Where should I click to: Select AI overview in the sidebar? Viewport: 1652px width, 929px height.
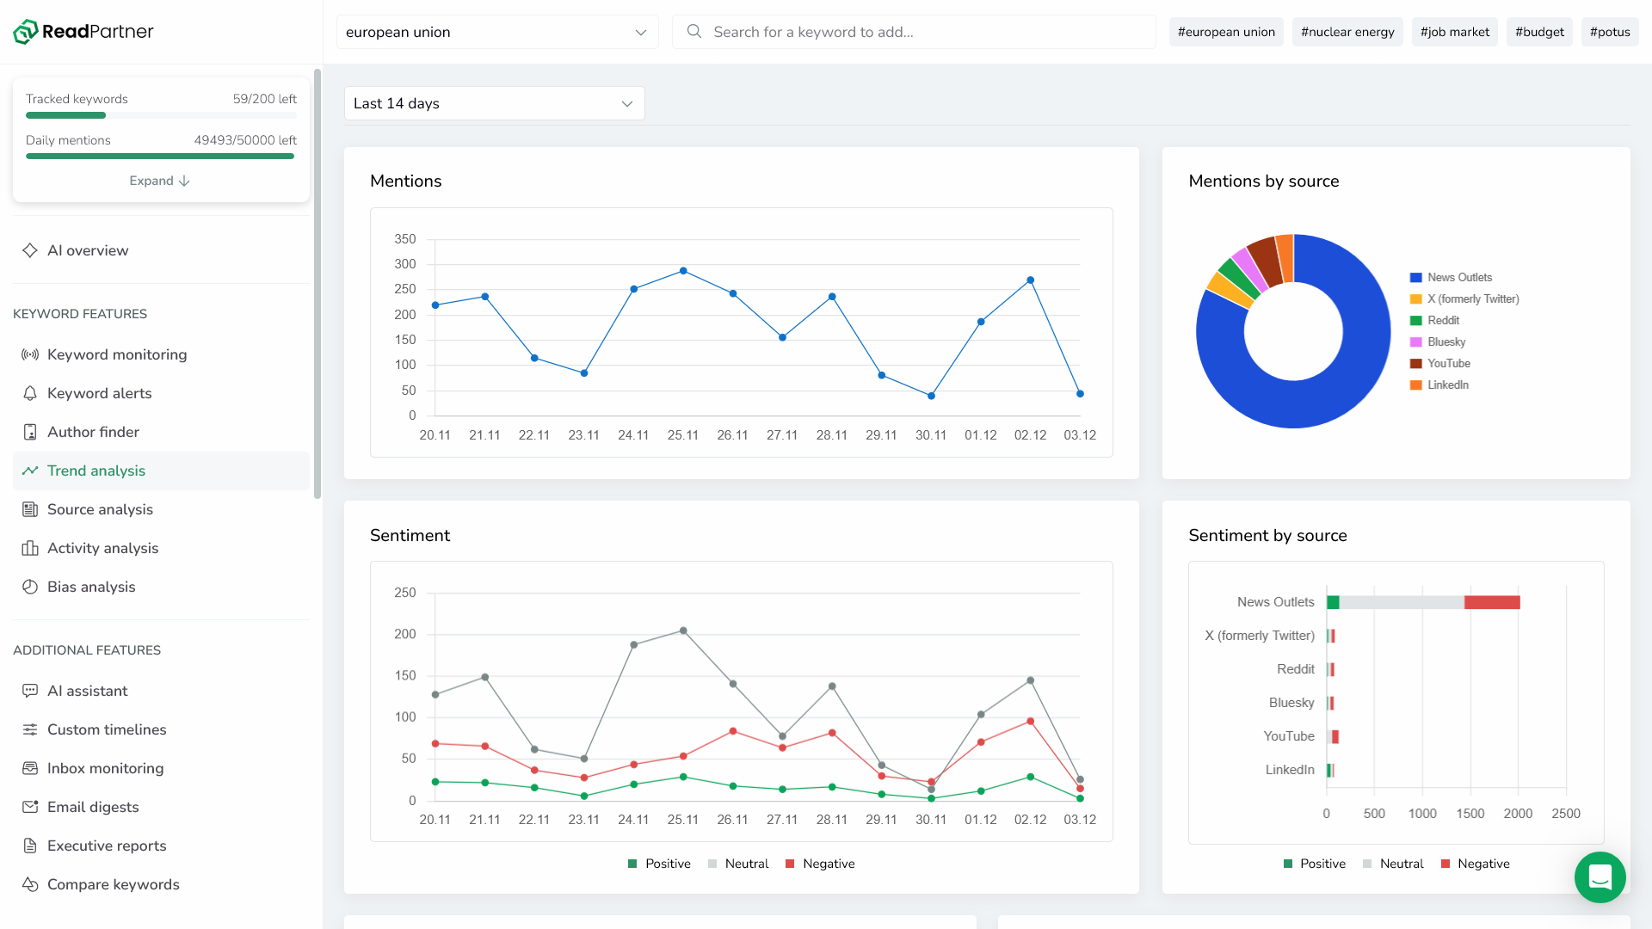[88, 250]
